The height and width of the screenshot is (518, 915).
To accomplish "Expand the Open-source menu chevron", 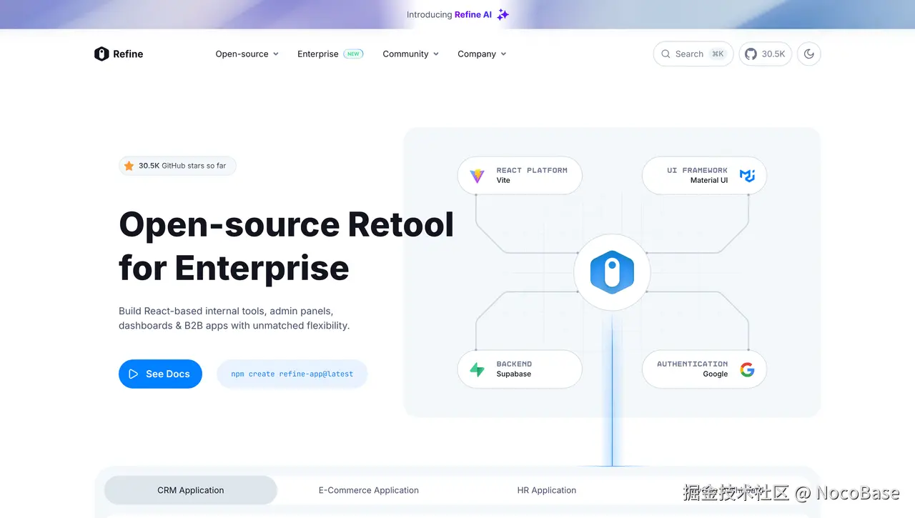I will (x=276, y=54).
